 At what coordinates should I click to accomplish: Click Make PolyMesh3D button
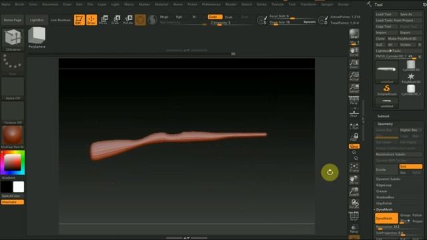pos(404,39)
